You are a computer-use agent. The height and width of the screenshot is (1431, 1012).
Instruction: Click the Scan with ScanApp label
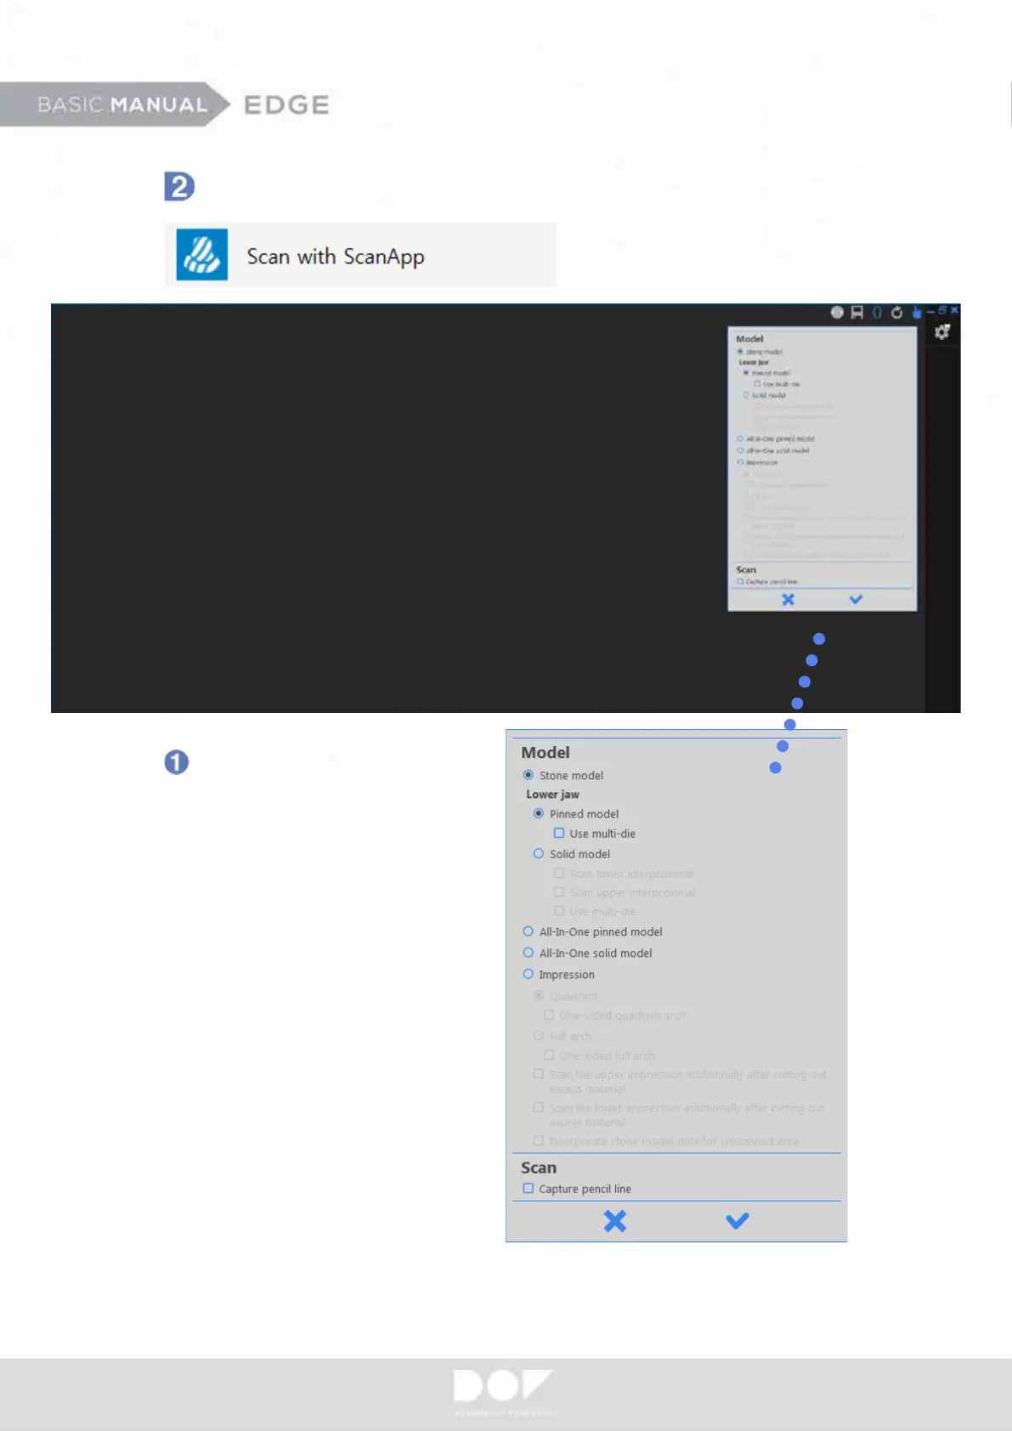coord(336,257)
